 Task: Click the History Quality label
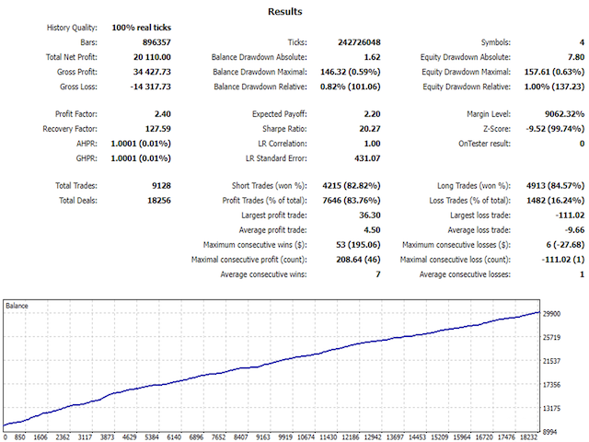(x=72, y=28)
